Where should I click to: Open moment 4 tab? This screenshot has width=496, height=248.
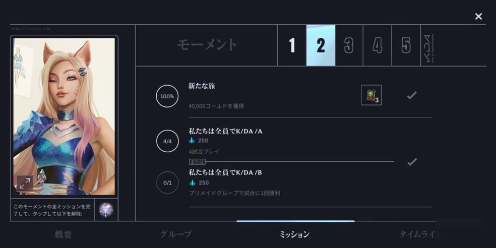(x=378, y=45)
